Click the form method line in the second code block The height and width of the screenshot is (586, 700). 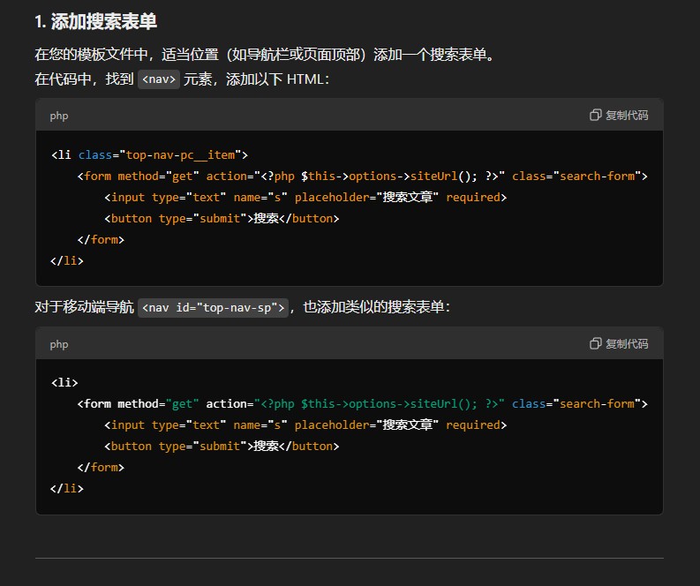click(x=362, y=403)
